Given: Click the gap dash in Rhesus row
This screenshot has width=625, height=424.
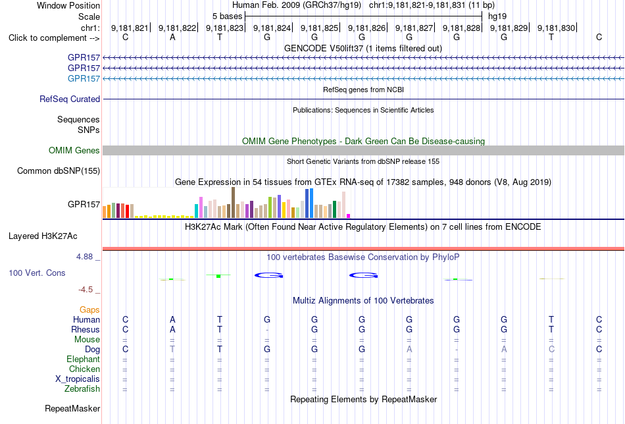Looking at the screenshot, I should pyautogui.click(x=267, y=330).
